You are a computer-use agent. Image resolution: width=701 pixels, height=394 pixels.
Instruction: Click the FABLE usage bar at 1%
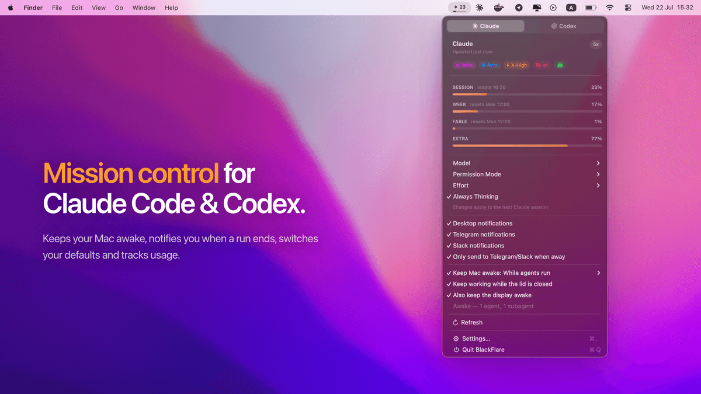527,128
